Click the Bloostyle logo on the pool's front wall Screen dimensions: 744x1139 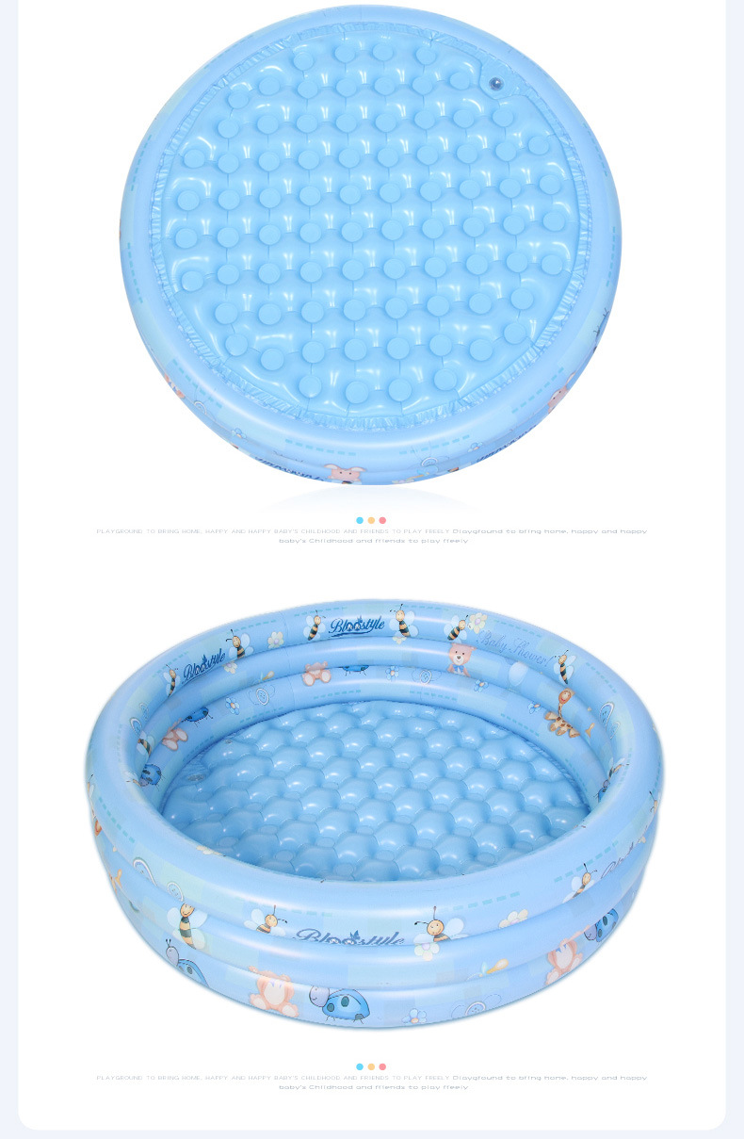[x=348, y=936]
